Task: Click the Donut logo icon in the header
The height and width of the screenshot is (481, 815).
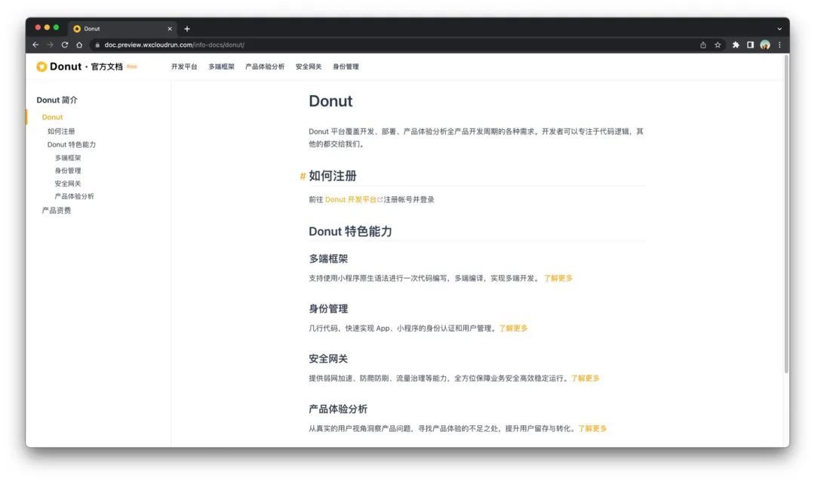Action: click(42, 66)
